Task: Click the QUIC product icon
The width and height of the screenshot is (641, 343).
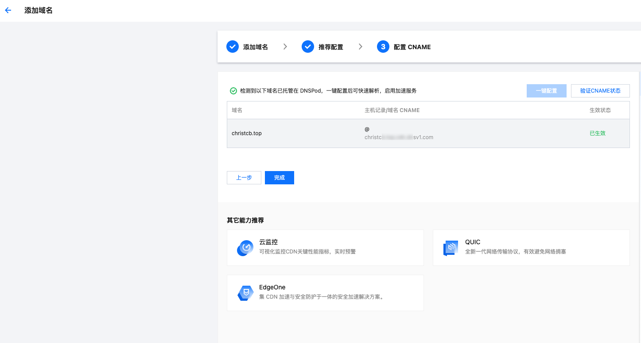Action: click(x=451, y=248)
